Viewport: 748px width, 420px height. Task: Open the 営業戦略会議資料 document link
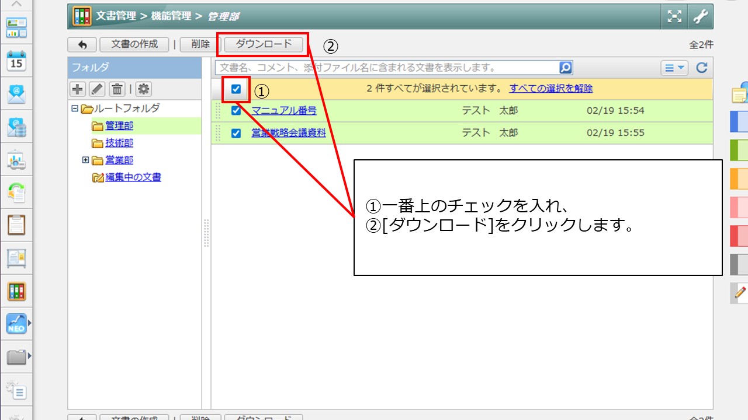[289, 133]
